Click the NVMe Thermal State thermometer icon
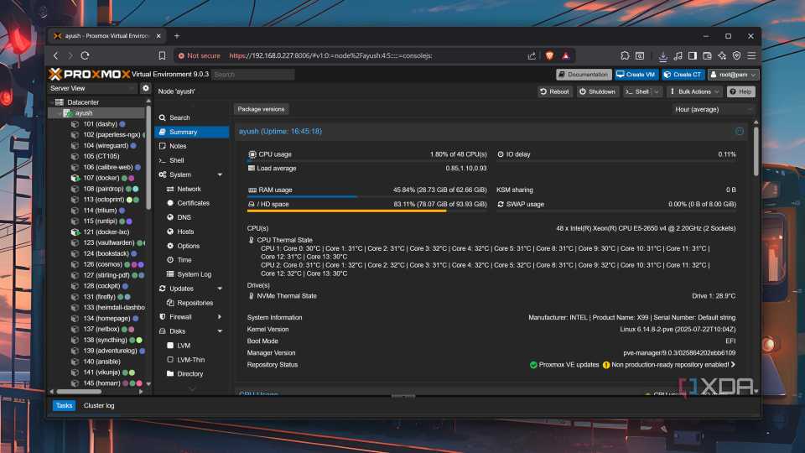 tap(251, 296)
